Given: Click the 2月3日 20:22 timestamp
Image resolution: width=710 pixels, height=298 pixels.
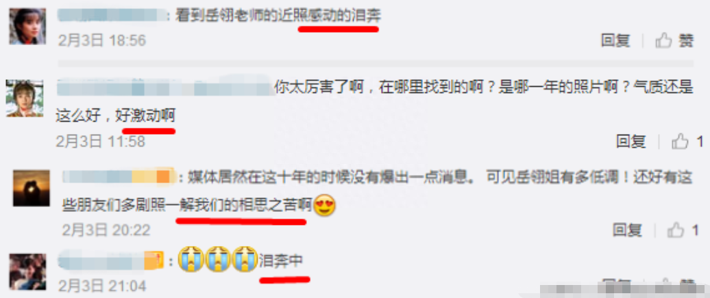Looking at the screenshot, I should tap(106, 230).
